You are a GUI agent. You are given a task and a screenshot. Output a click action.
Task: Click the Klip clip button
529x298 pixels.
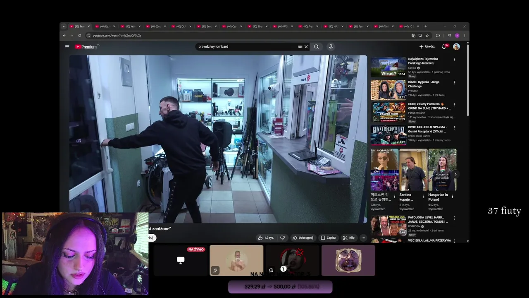coord(349,238)
